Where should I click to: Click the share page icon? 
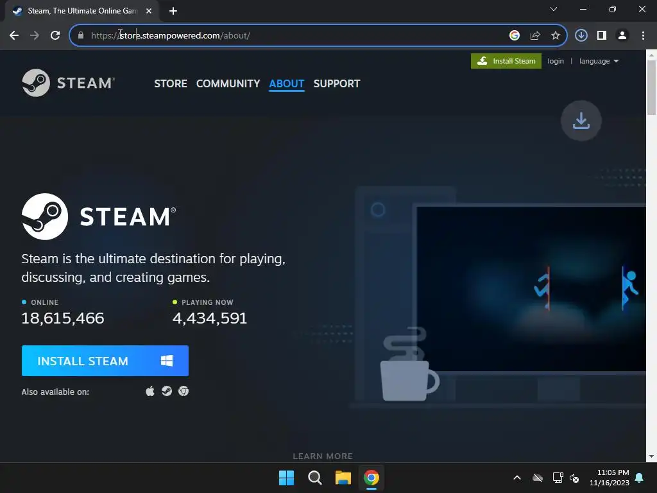click(535, 35)
